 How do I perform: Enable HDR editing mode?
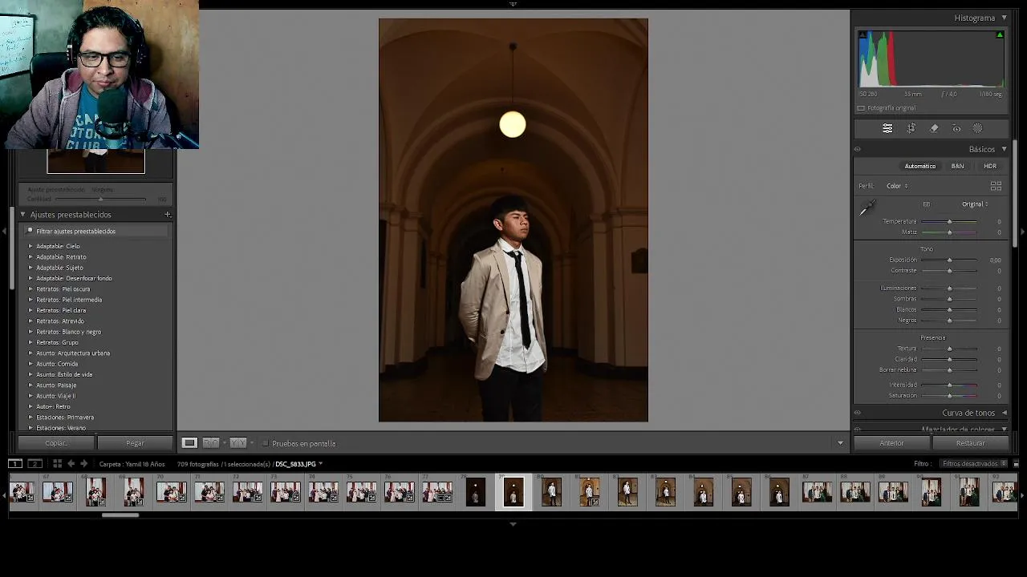pos(990,166)
